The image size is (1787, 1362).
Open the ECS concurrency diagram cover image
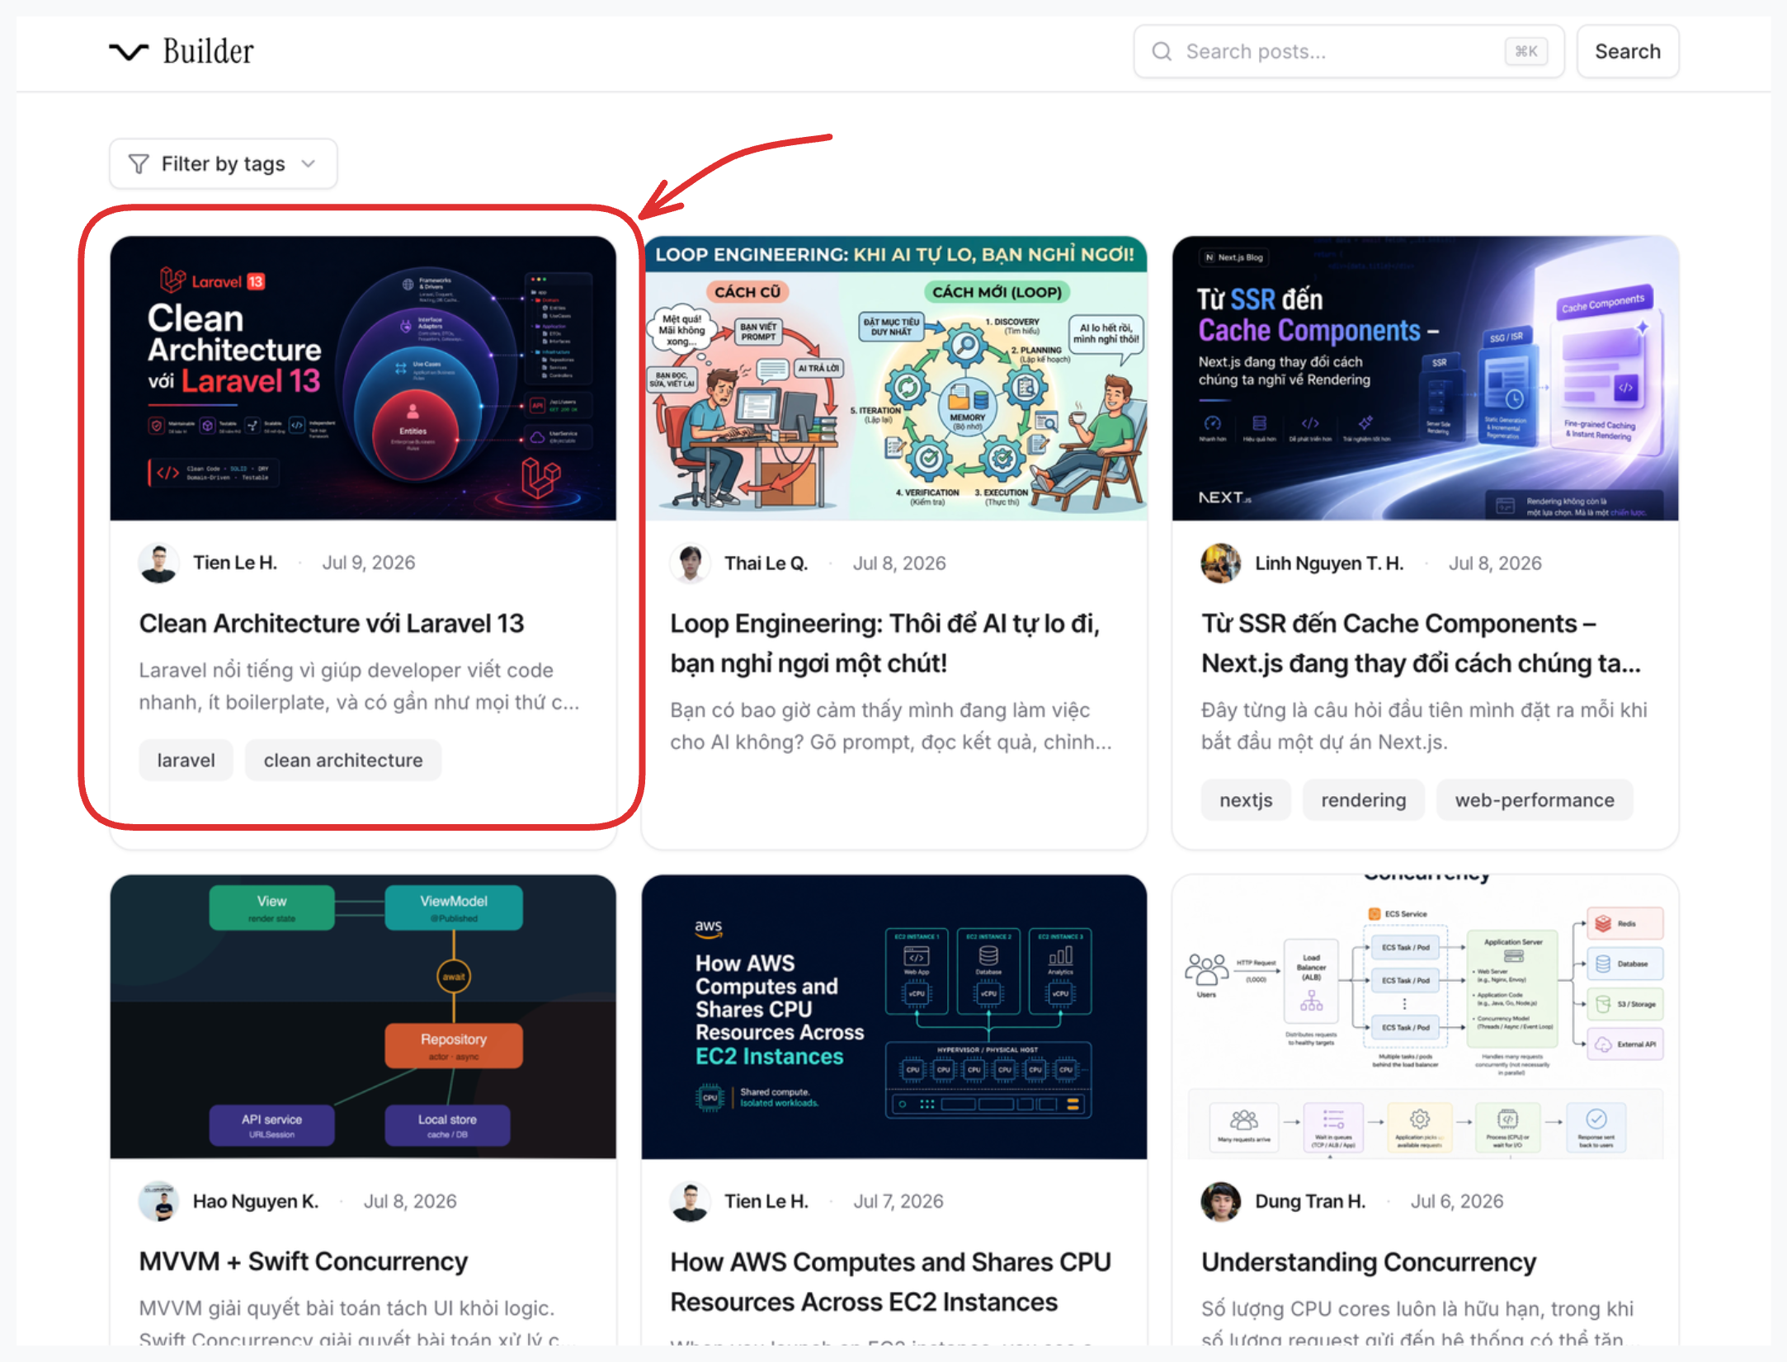1426,1017
